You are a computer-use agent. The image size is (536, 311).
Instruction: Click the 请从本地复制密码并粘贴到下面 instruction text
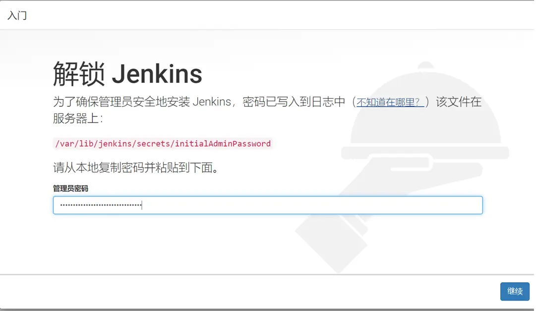136,167
